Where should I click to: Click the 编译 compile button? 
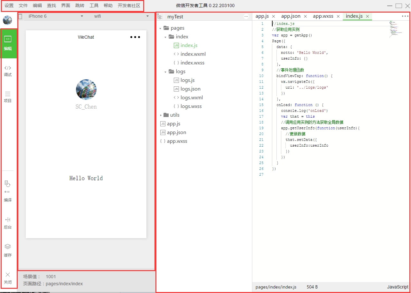coord(8,191)
